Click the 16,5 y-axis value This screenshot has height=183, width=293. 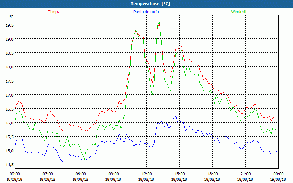[10, 109]
